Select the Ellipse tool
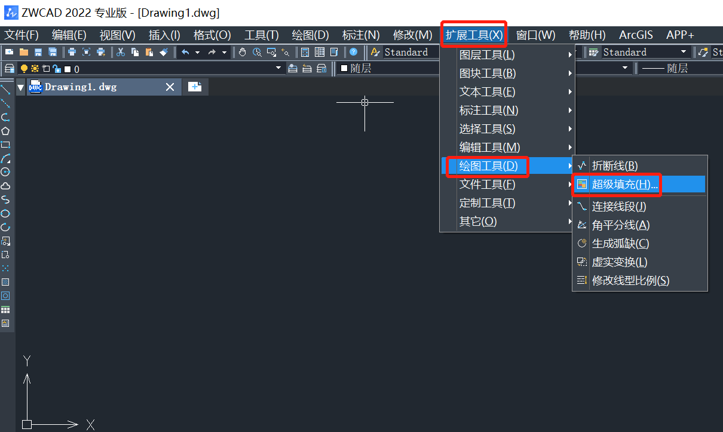Viewport: 723px width, 432px height. click(5, 213)
